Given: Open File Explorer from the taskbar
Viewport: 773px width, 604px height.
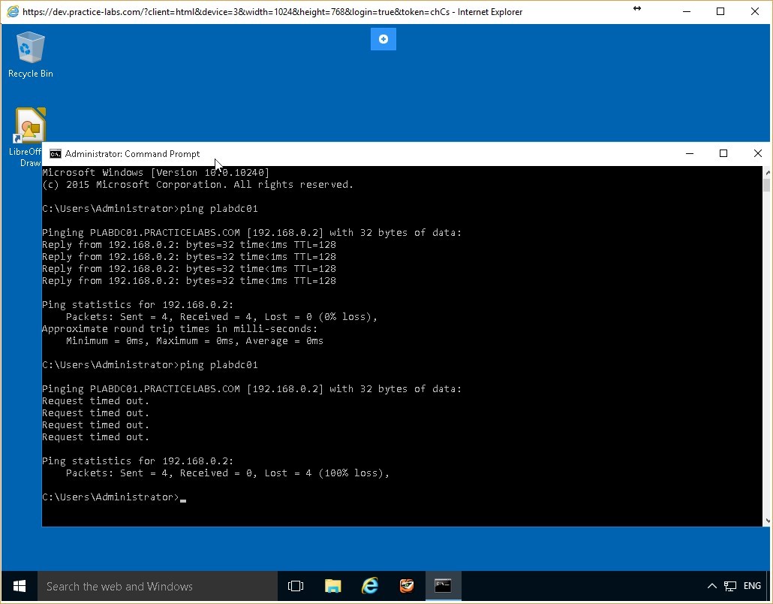Looking at the screenshot, I should click(332, 586).
